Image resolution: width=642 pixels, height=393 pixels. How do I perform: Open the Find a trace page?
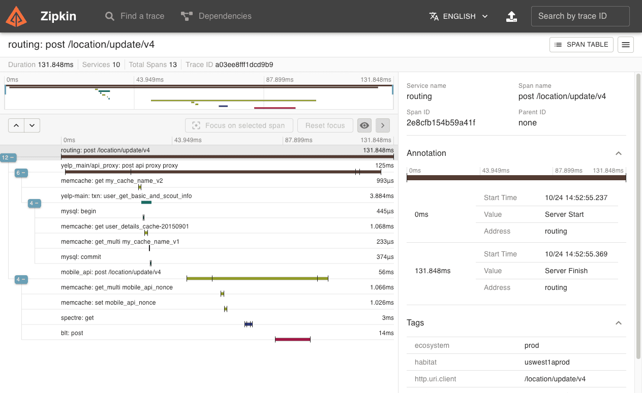point(135,16)
